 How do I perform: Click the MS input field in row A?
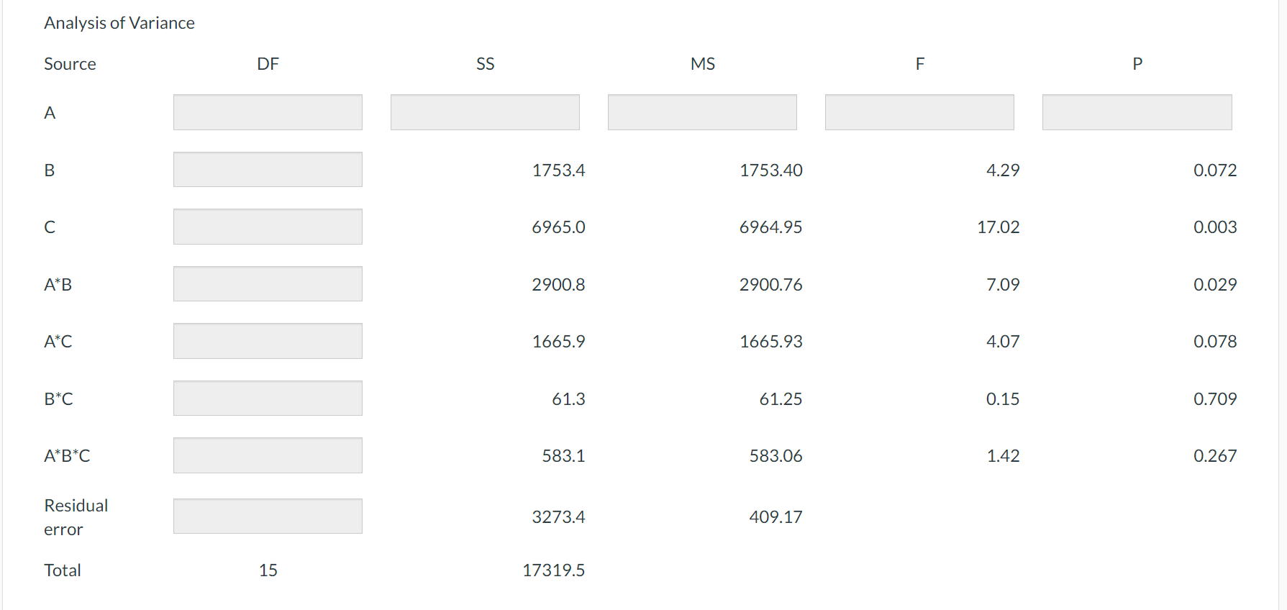(x=702, y=111)
